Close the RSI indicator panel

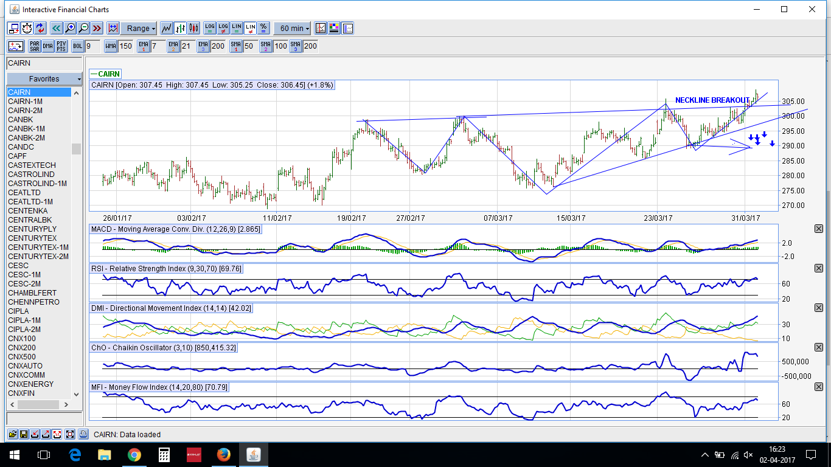tap(818, 268)
